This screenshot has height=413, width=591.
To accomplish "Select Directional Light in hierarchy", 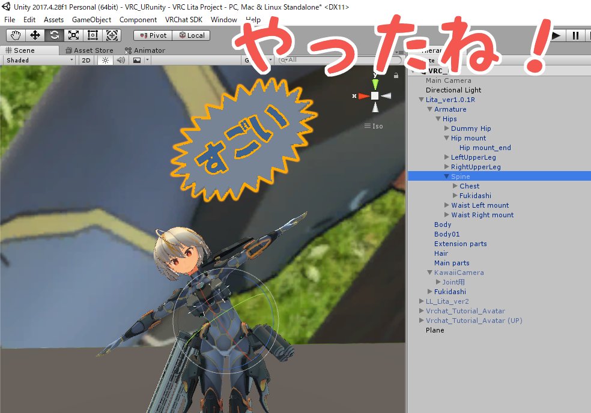I will [x=453, y=90].
